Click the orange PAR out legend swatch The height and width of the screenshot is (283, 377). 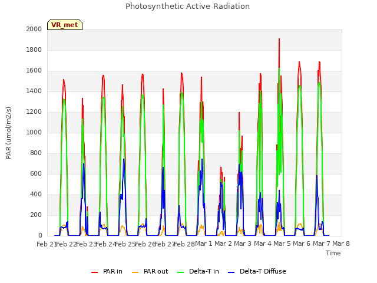[135, 272]
